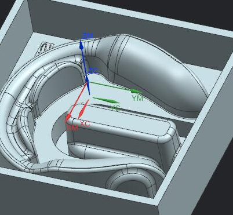This screenshot has width=233, height=215.
Task: Select the red XC axis arrowhead
Action: 83,110
